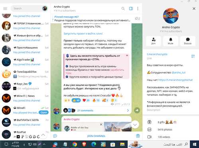Image resolution: width=199 pixels, height=148 pixels.
Task: Search within Arsho Crypto channel
Action: pos(123,9)
